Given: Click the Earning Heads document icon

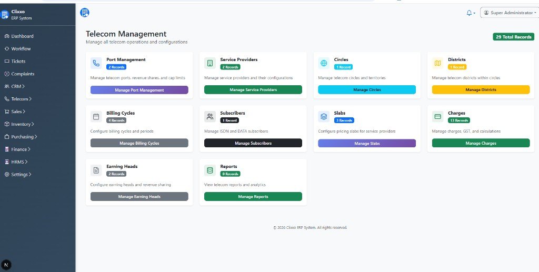Looking at the screenshot, I should pos(96,170).
